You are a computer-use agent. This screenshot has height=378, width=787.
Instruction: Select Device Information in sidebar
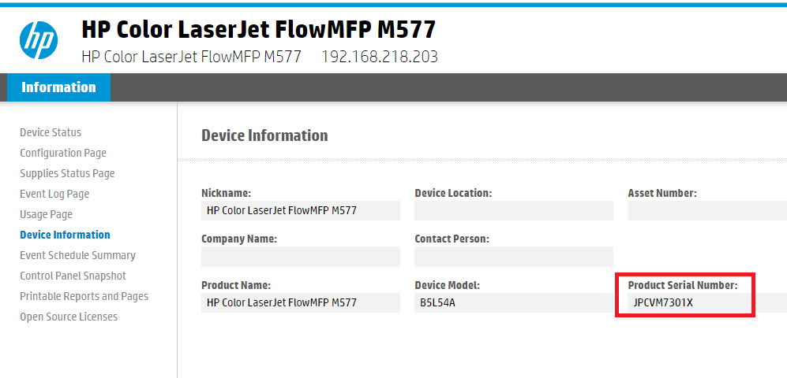[65, 235]
